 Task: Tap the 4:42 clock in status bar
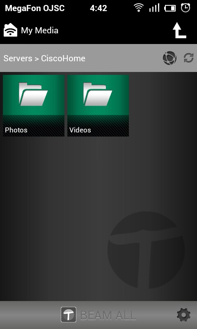[x=98, y=8]
